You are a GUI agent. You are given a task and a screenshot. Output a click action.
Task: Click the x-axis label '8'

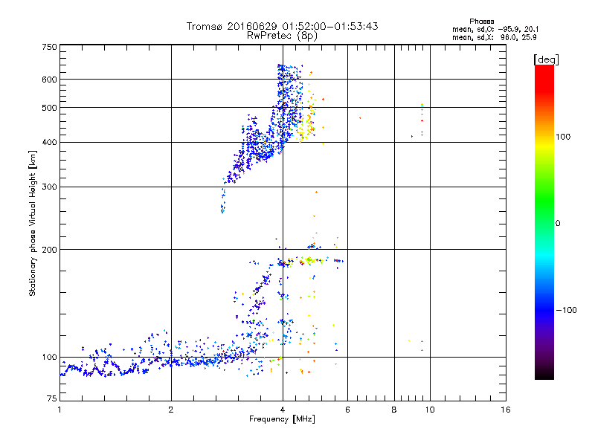click(394, 410)
